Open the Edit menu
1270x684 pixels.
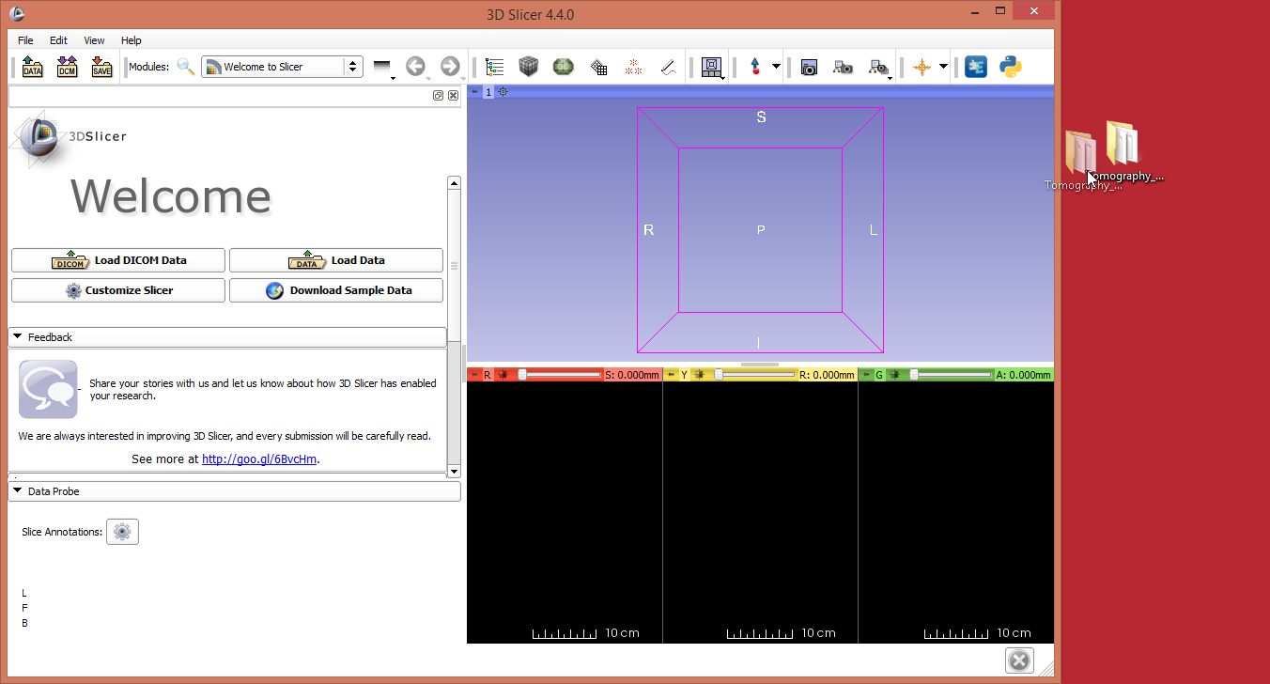click(58, 40)
